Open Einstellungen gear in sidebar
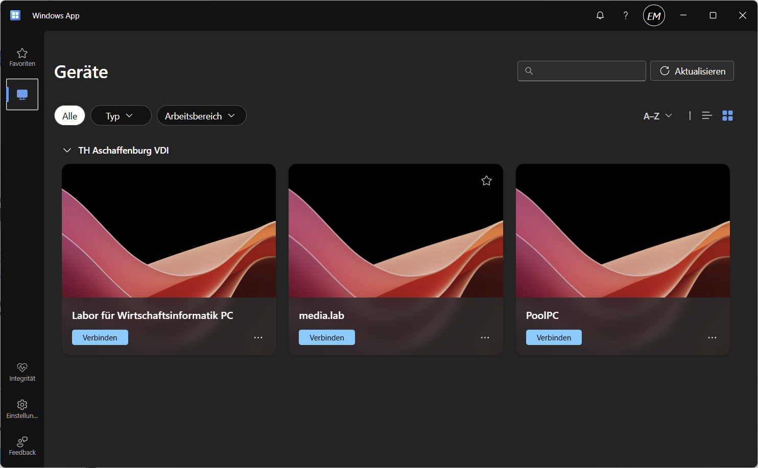The height and width of the screenshot is (468, 758). [22, 409]
